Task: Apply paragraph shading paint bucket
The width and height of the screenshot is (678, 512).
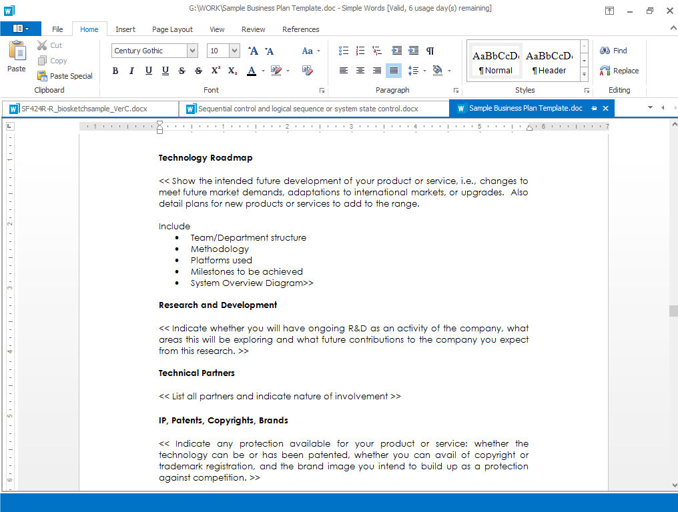Action: tap(438, 71)
